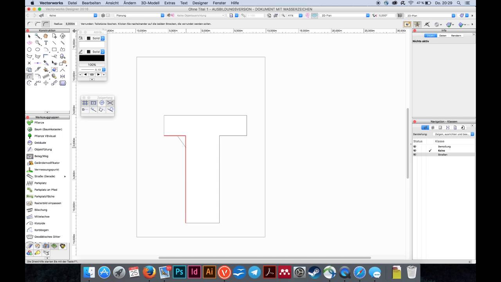Select the pan hand tool
Viewport: 501px width, 282px height.
point(46,36)
